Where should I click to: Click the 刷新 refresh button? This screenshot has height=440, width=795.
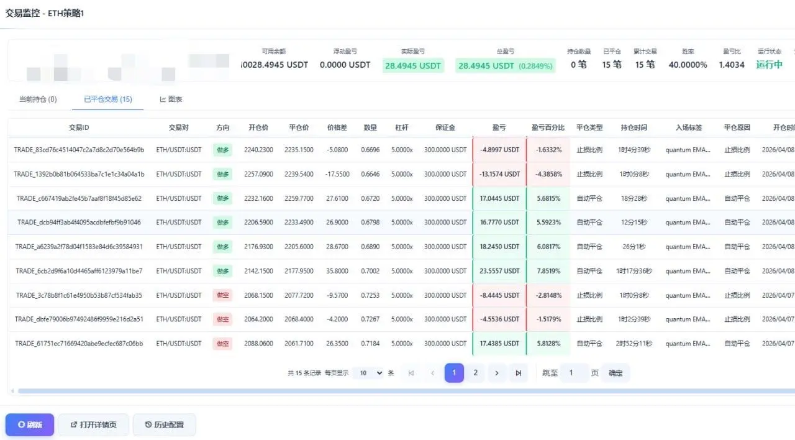(30, 424)
